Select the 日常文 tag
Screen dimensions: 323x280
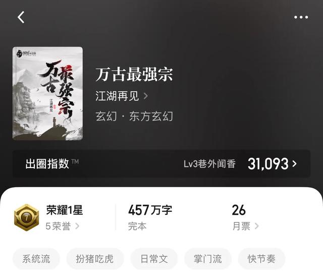tap(154, 259)
